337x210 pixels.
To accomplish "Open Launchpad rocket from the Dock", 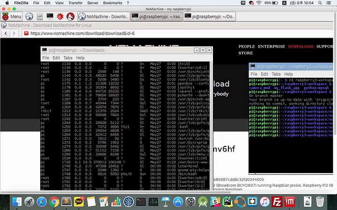I will pos(29,202).
